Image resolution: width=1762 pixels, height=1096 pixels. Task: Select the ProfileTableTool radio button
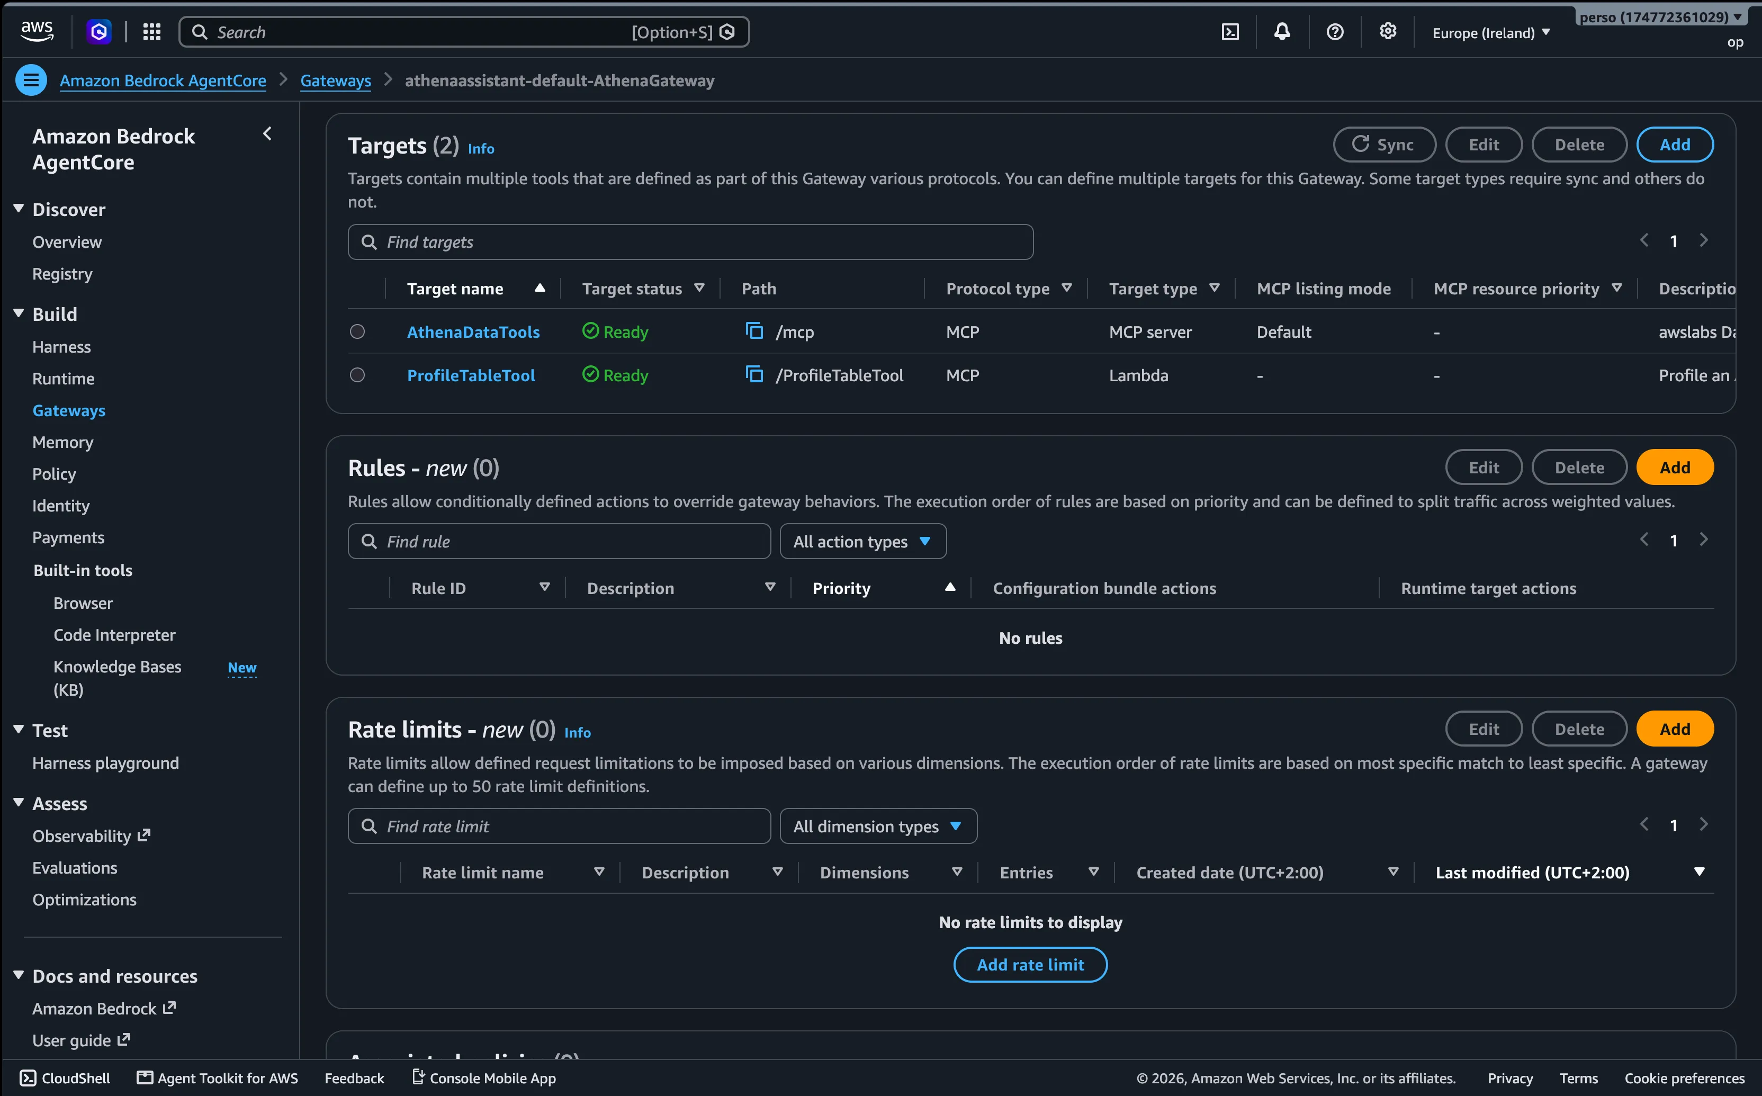pyautogui.click(x=357, y=375)
